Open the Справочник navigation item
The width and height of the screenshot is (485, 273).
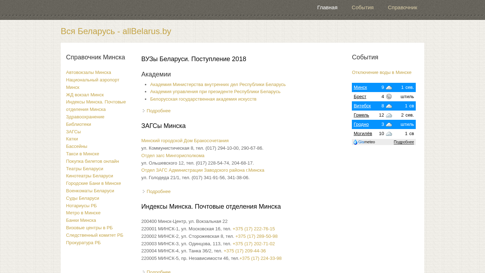point(402,7)
